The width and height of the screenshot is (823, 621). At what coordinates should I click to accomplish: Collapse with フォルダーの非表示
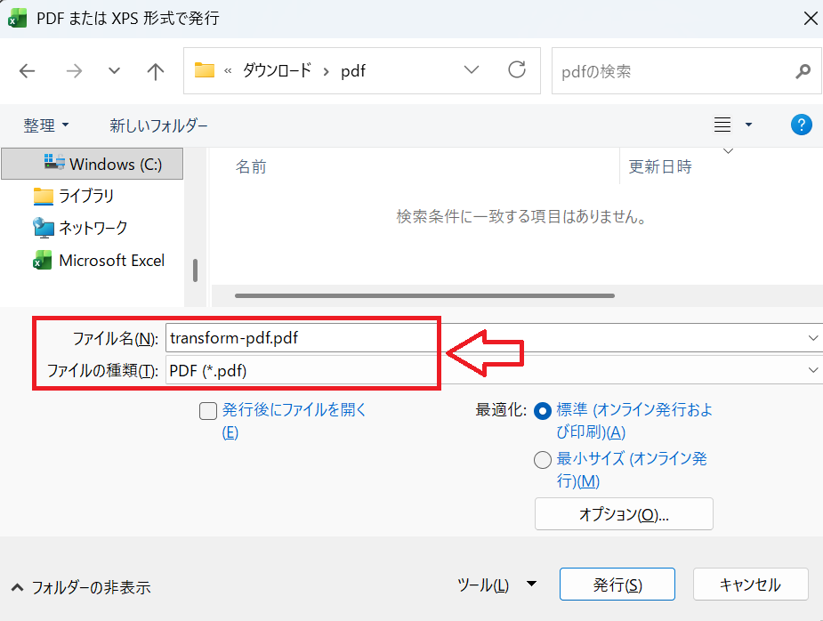81,587
